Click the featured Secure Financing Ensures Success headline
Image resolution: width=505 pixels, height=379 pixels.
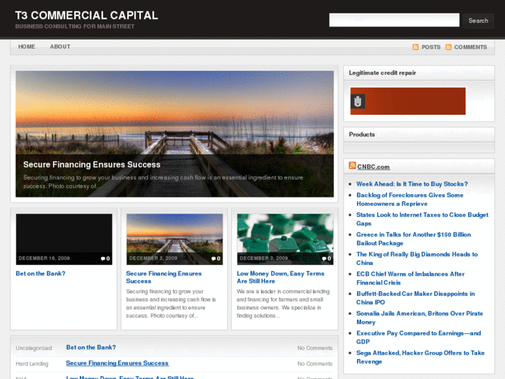coord(92,165)
